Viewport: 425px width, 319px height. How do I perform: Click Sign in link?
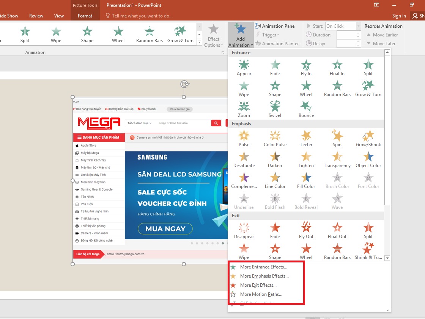[399, 16]
